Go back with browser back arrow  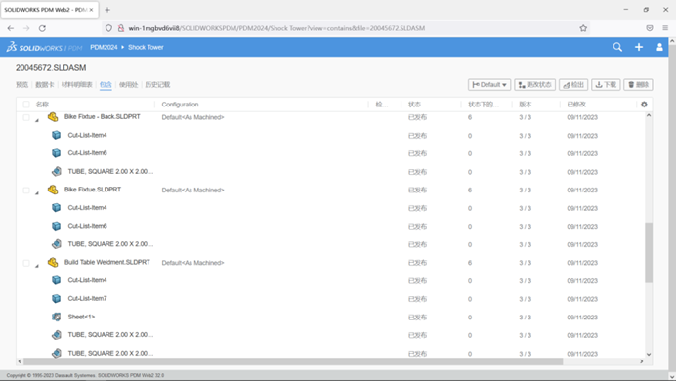[11, 28]
